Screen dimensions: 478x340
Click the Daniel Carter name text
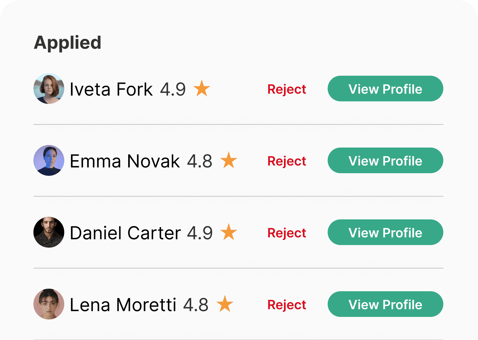click(x=125, y=233)
